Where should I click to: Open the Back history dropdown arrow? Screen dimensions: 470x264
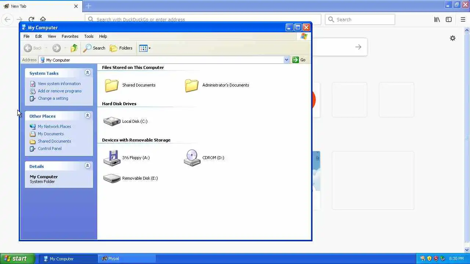tap(46, 48)
